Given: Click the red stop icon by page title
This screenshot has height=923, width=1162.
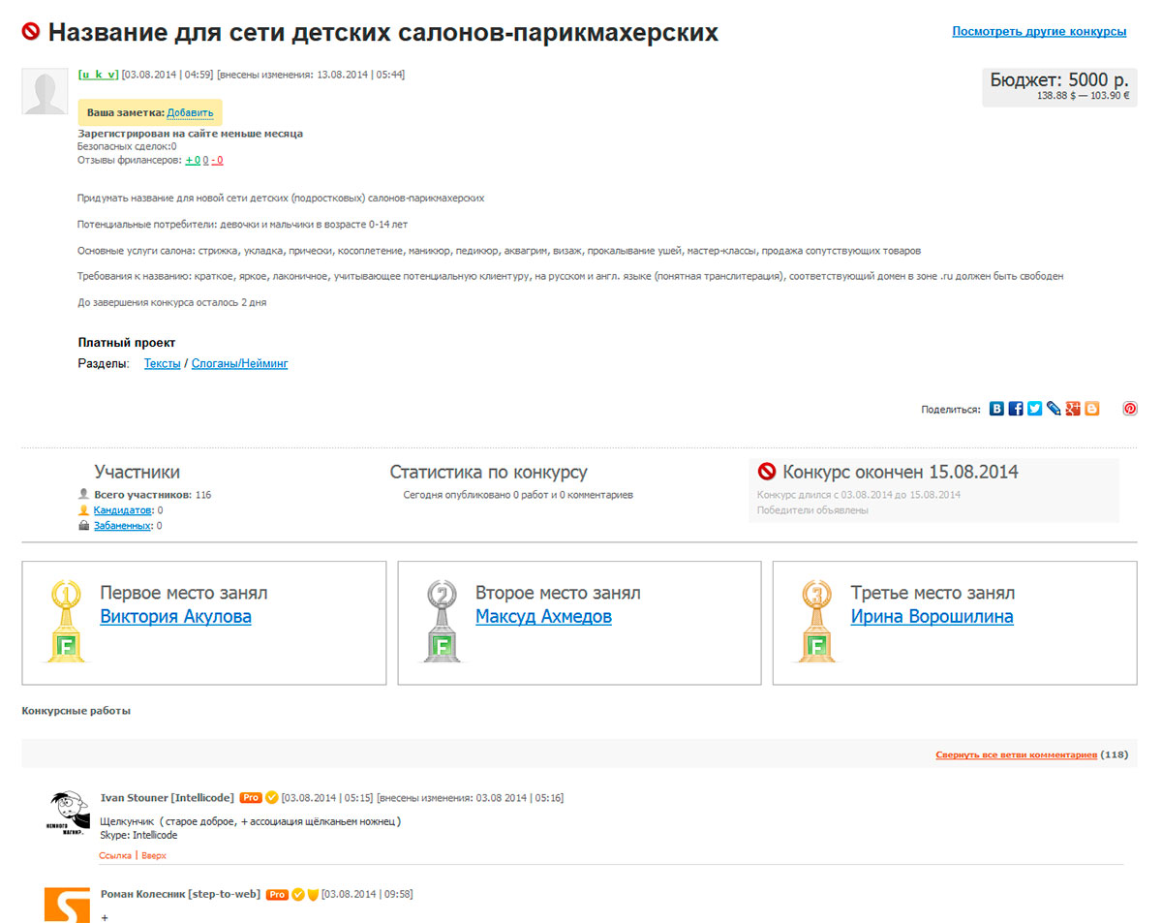Looking at the screenshot, I should (x=31, y=33).
